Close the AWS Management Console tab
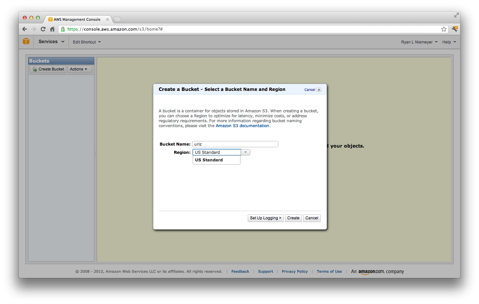The height and width of the screenshot is (304, 479). (x=108, y=19)
